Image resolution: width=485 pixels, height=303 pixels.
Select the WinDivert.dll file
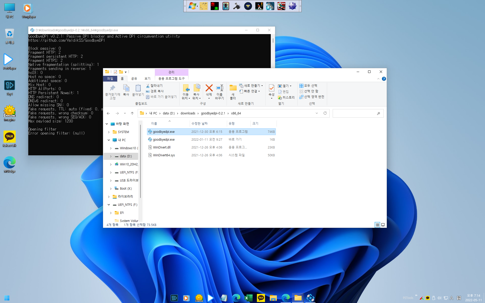(211, 147)
